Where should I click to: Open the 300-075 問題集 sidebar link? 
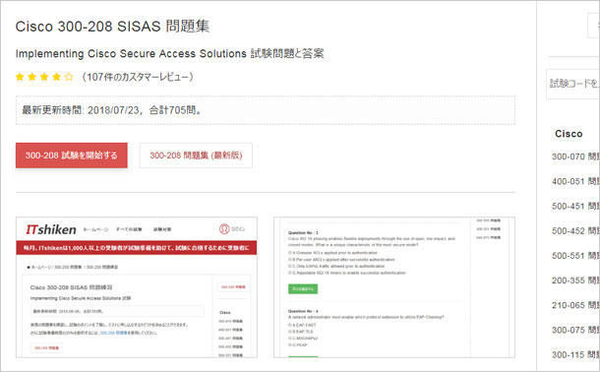coord(575,330)
